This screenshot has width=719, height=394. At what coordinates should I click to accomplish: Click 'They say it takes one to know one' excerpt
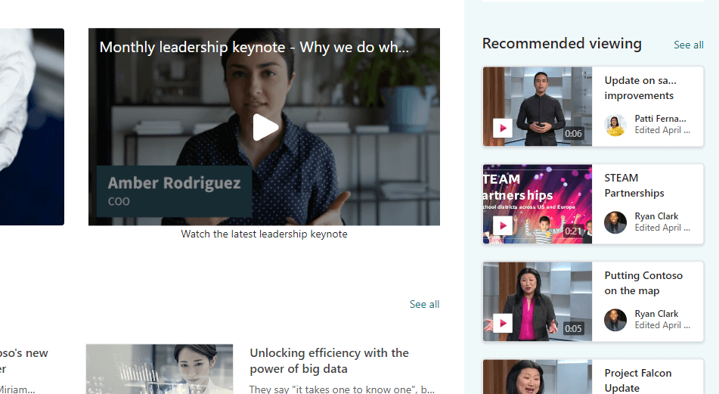click(x=342, y=389)
